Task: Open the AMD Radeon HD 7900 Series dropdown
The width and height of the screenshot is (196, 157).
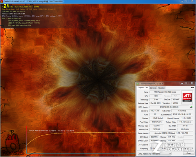Action: click(x=154, y=153)
